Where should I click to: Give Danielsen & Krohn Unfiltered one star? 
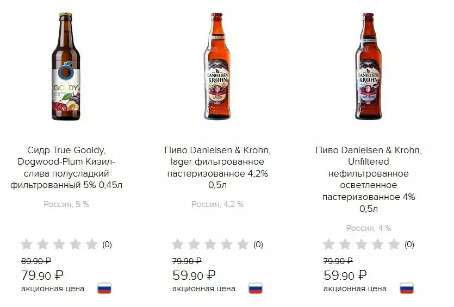(x=329, y=245)
